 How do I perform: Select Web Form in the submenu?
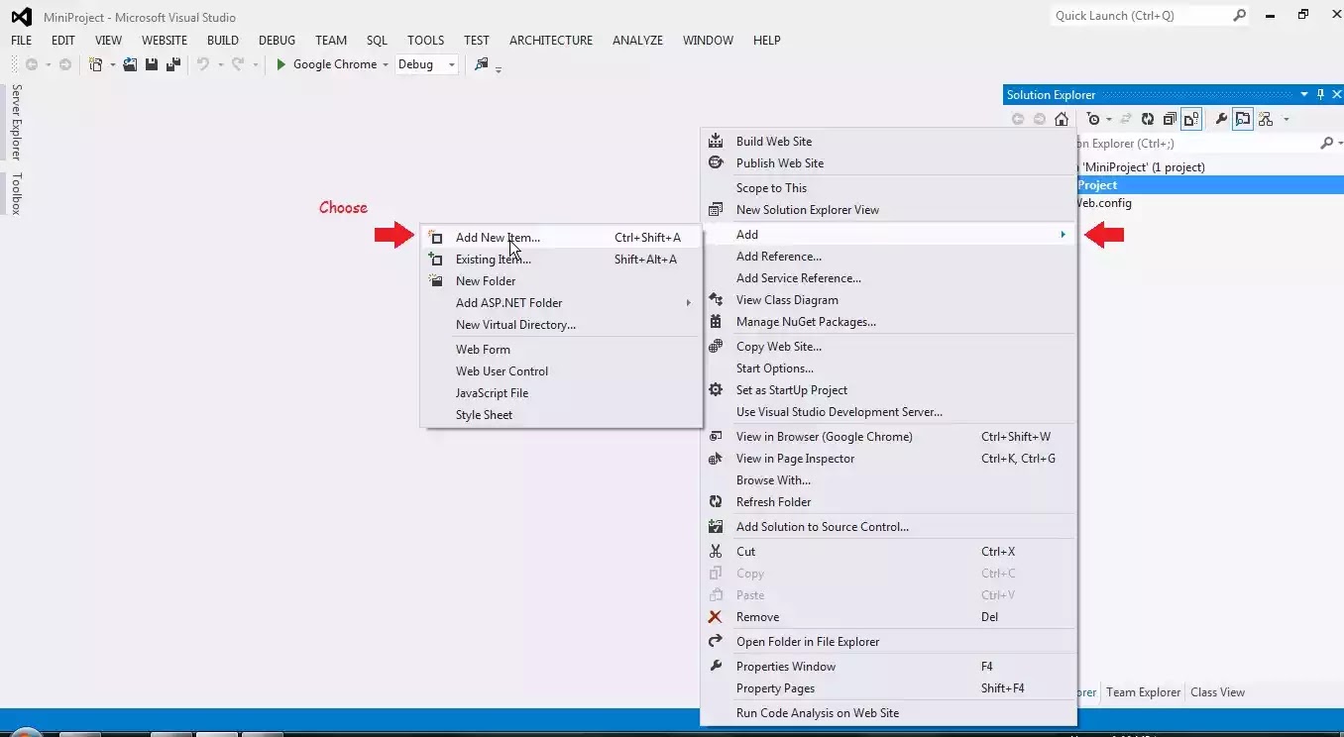[561, 350]
